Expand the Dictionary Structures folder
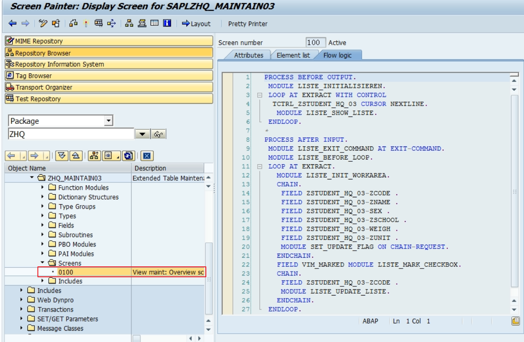 coord(43,197)
